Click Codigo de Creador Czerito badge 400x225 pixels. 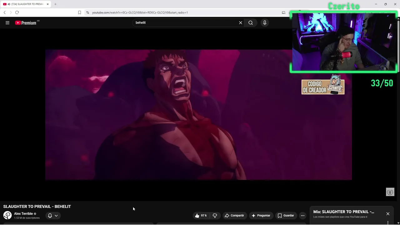pyautogui.click(x=323, y=85)
